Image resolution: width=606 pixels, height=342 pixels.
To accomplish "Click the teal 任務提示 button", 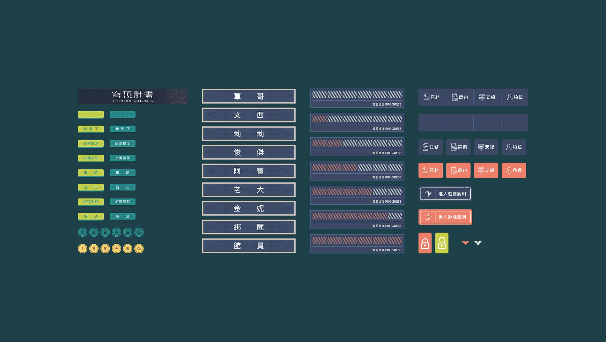I will (x=122, y=143).
